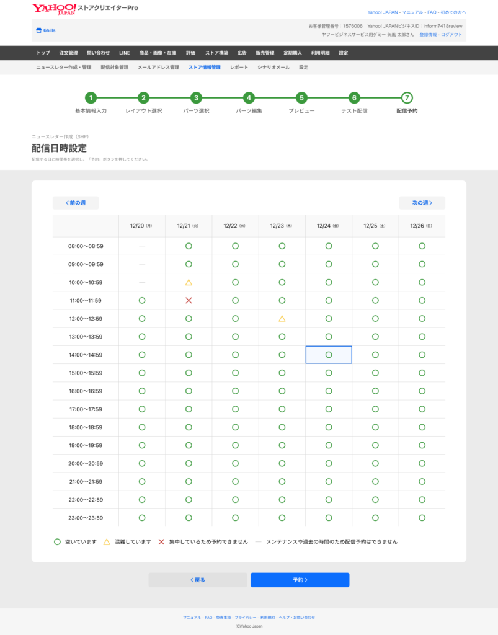The height and width of the screenshot is (635, 498).
Task: Click the Yahoo! JAPAN logo
Action: click(53, 9)
